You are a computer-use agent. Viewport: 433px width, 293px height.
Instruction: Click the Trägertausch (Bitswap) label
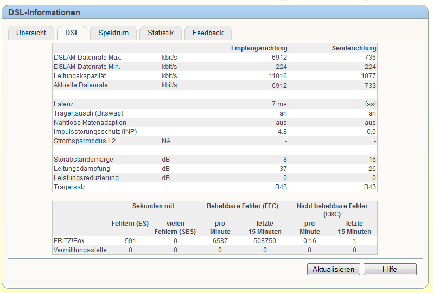point(88,113)
